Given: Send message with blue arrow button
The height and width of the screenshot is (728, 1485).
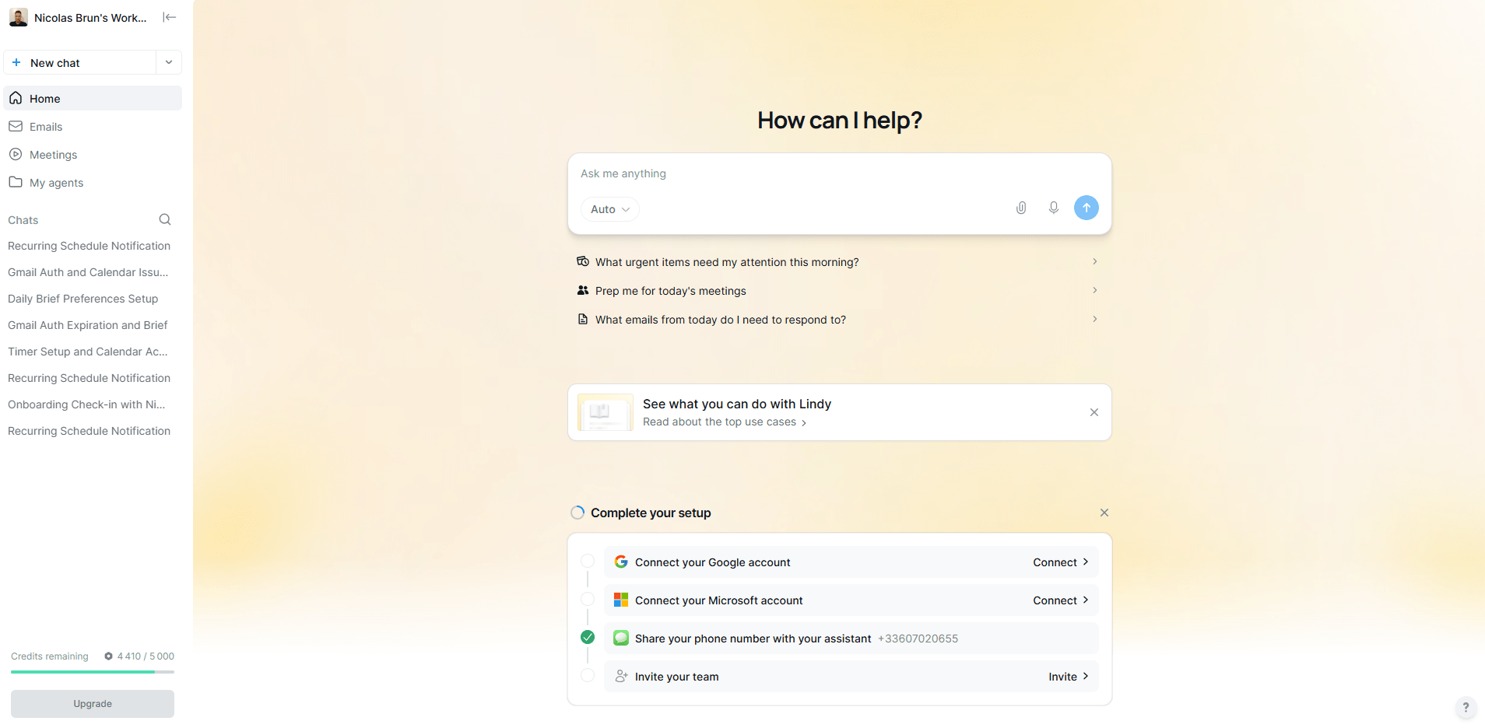Looking at the screenshot, I should (x=1087, y=208).
